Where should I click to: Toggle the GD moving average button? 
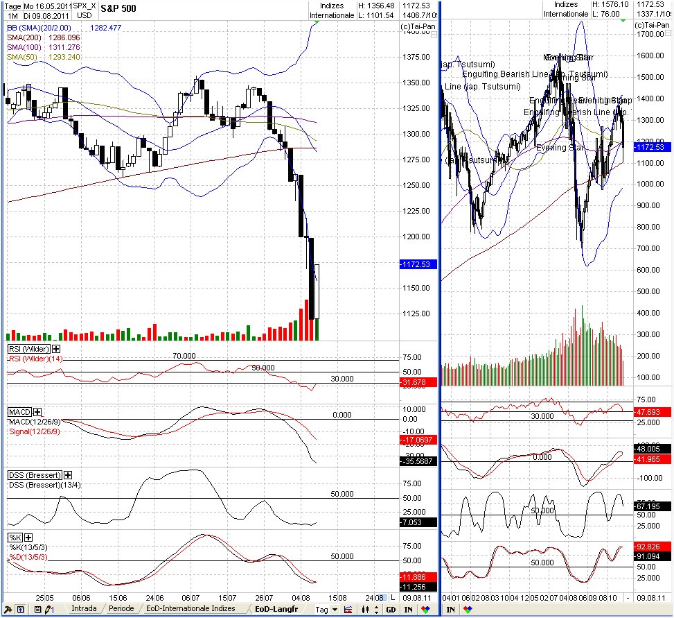(x=391, y=610)
